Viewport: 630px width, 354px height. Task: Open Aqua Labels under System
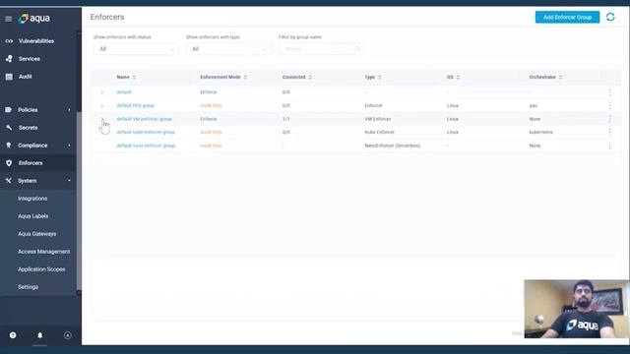point(32,216)
